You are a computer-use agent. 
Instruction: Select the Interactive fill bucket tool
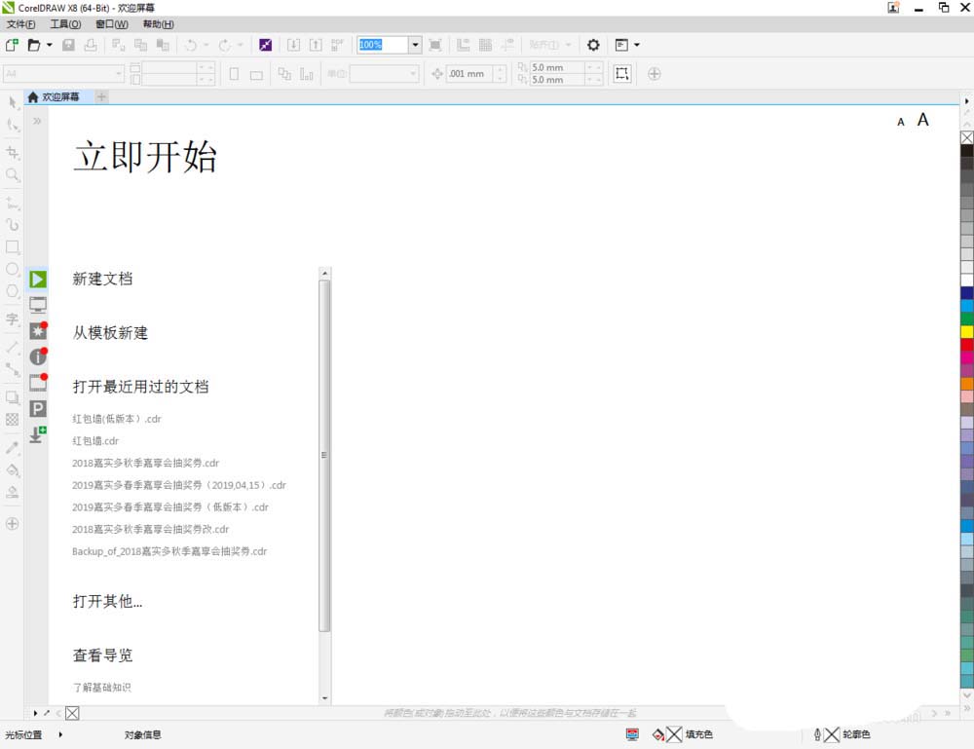click(x=13, y=470)
